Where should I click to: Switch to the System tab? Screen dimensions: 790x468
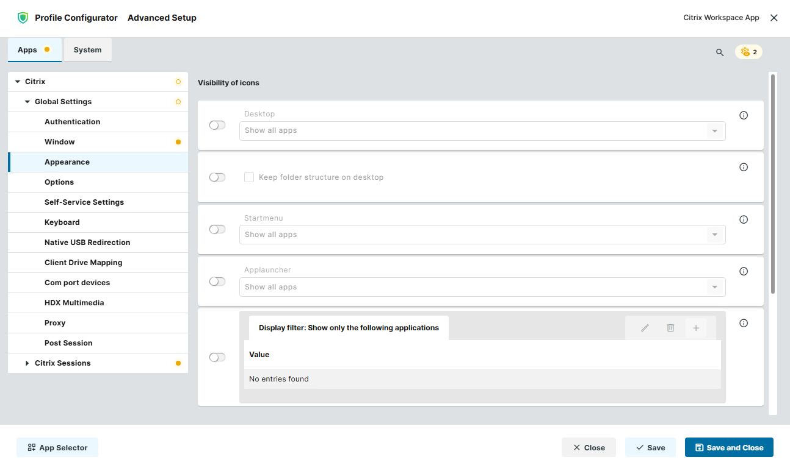pyautogui.click(x=88, y=50)
